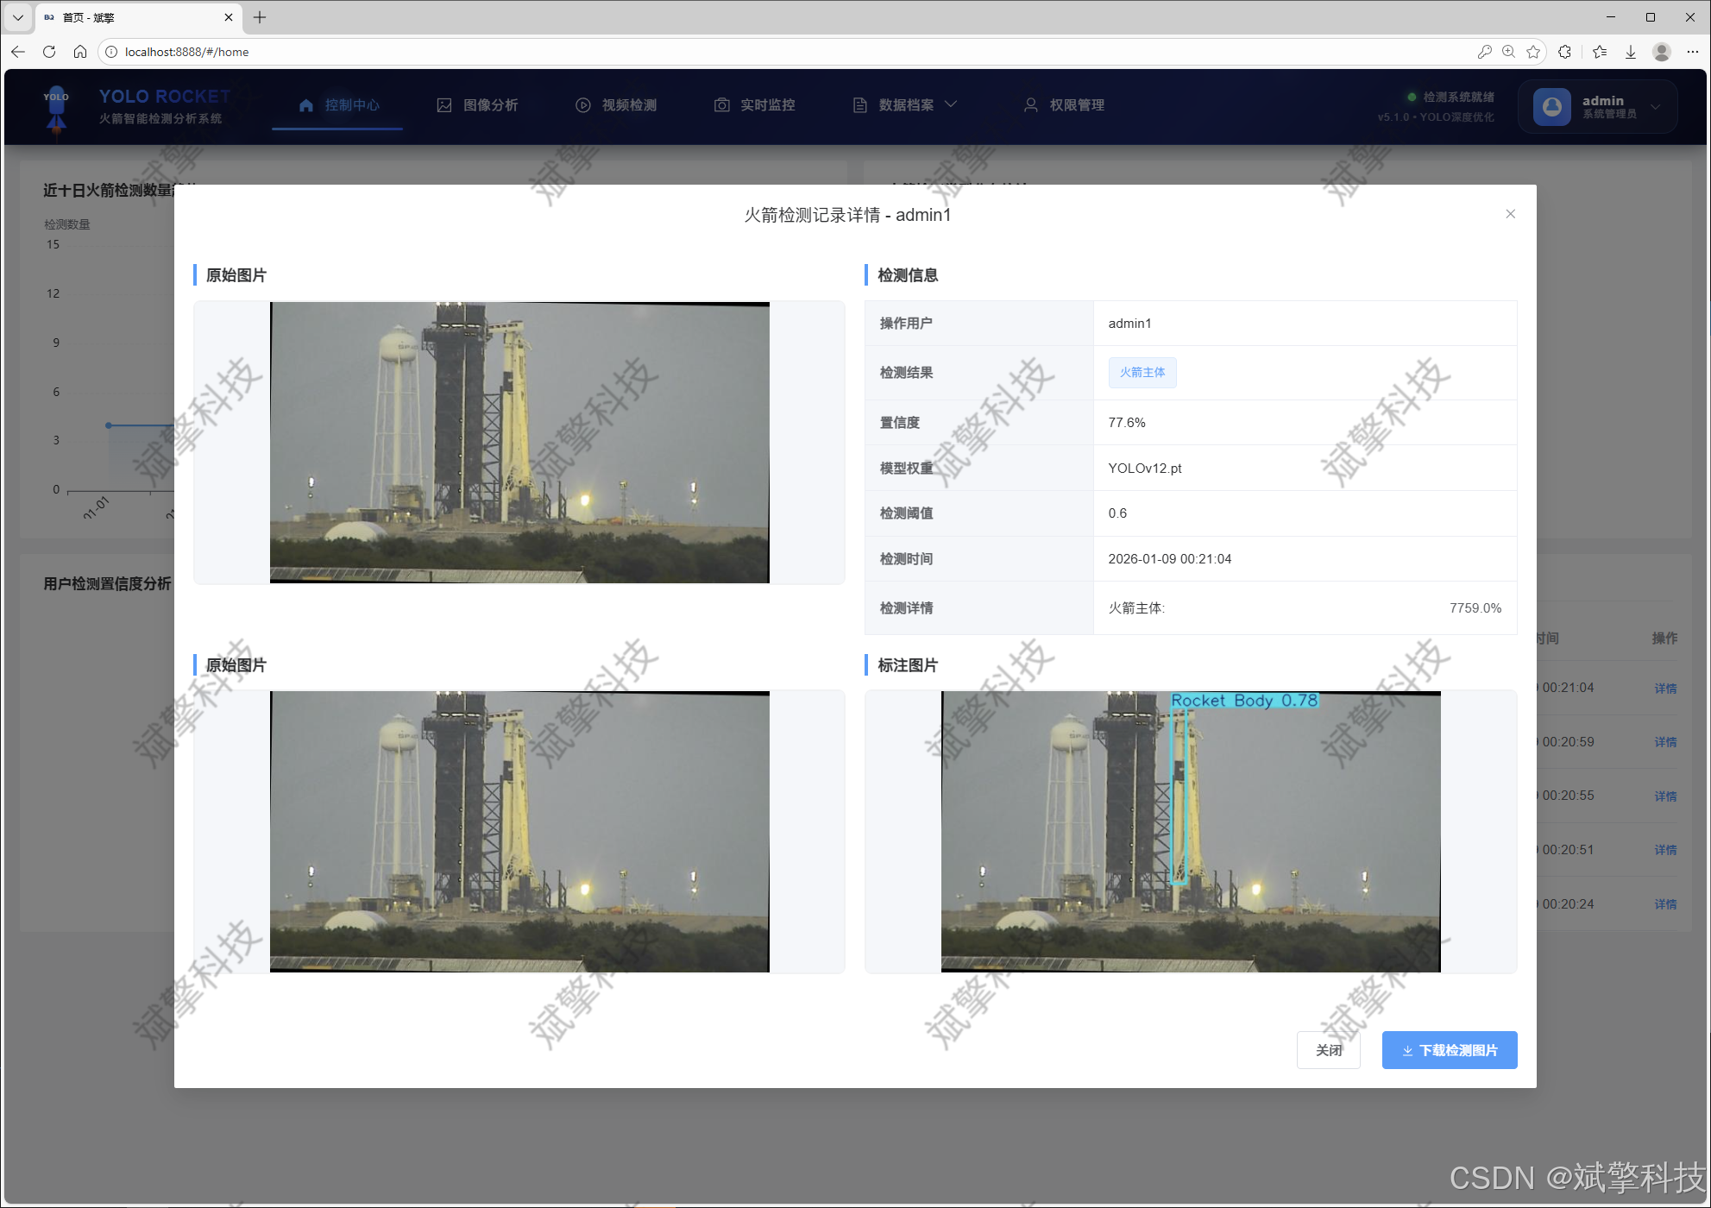Viewport: 1711px width, 1208px height.
Task: Click browser back arrow
Action: click(18, 52)
